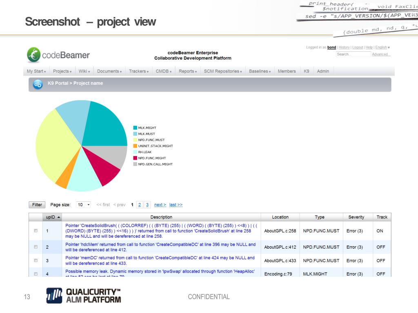Image resolution: width=418 pixels, height=313 pixels.
Task: Click the NPD.GEN.CALL.MIGHT gray legend swatch
Action: point(135,164)
